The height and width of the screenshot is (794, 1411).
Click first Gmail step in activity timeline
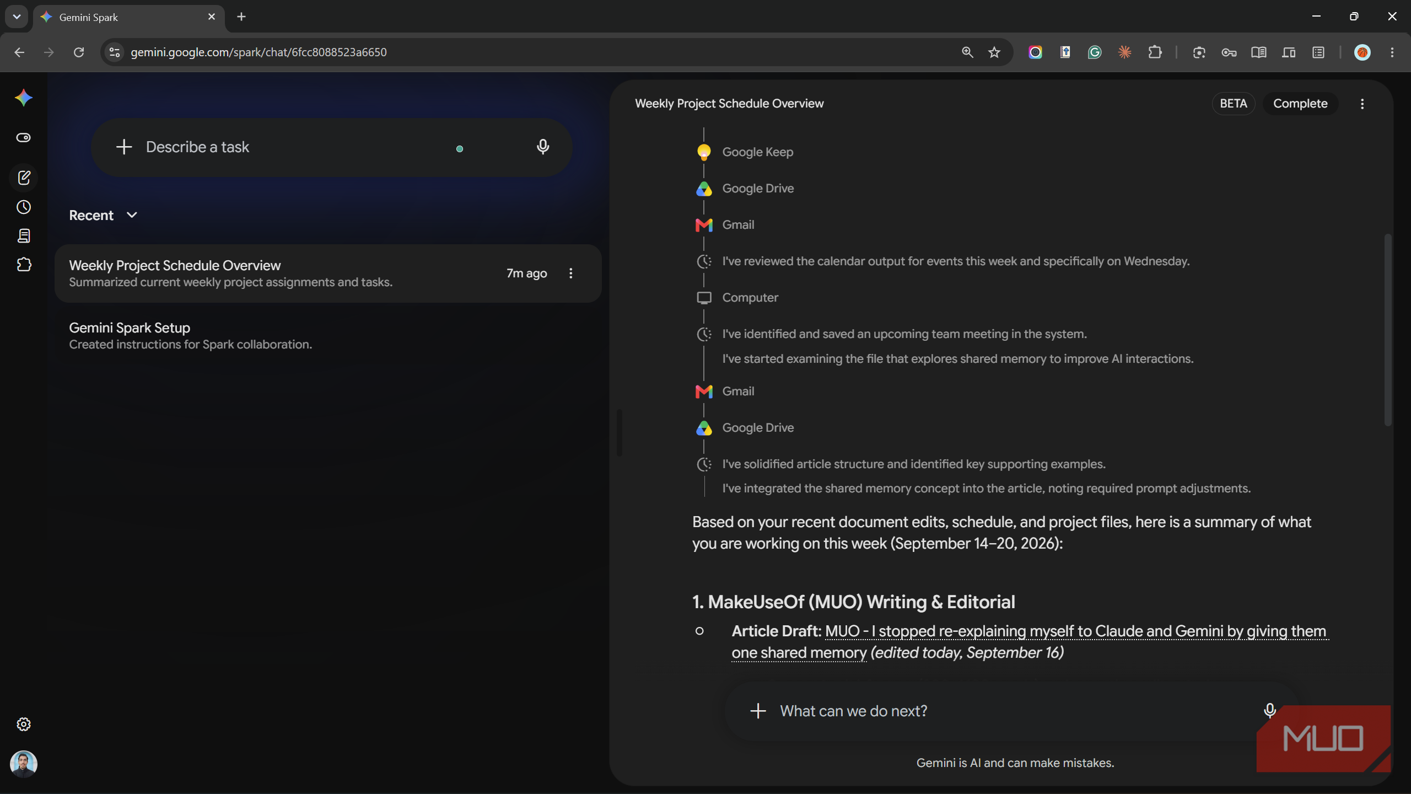pyautogui.click(x=725, y=224)
